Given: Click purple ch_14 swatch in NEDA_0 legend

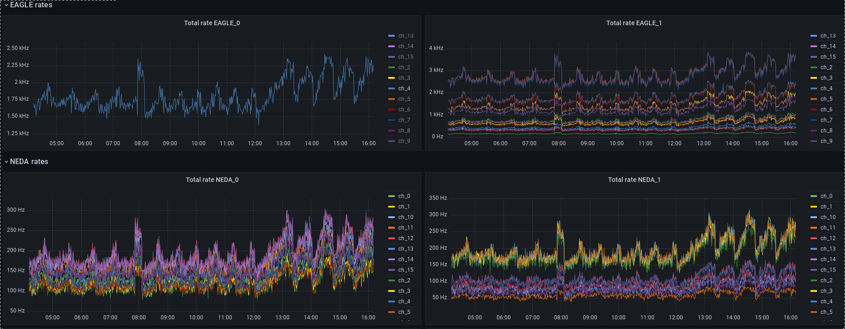Looking at the screenshot, I should (391, 259).
